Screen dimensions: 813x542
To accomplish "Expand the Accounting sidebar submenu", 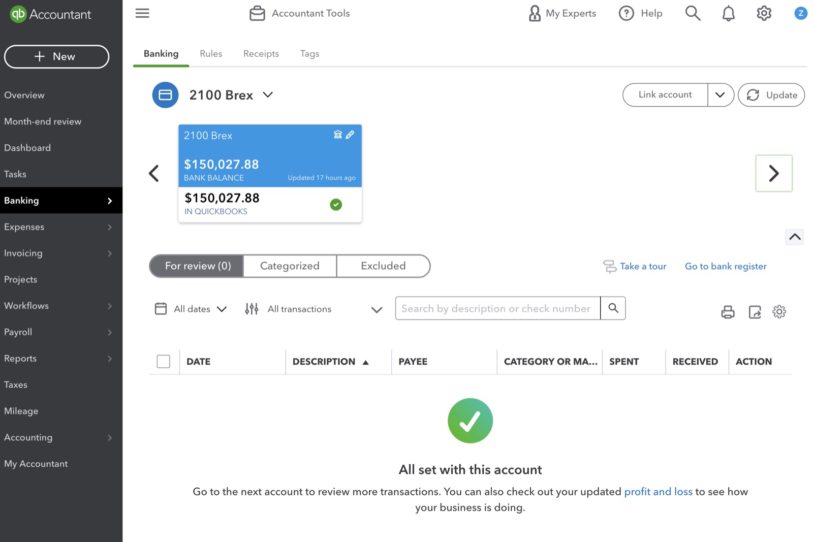I will (x=110, y=437).
